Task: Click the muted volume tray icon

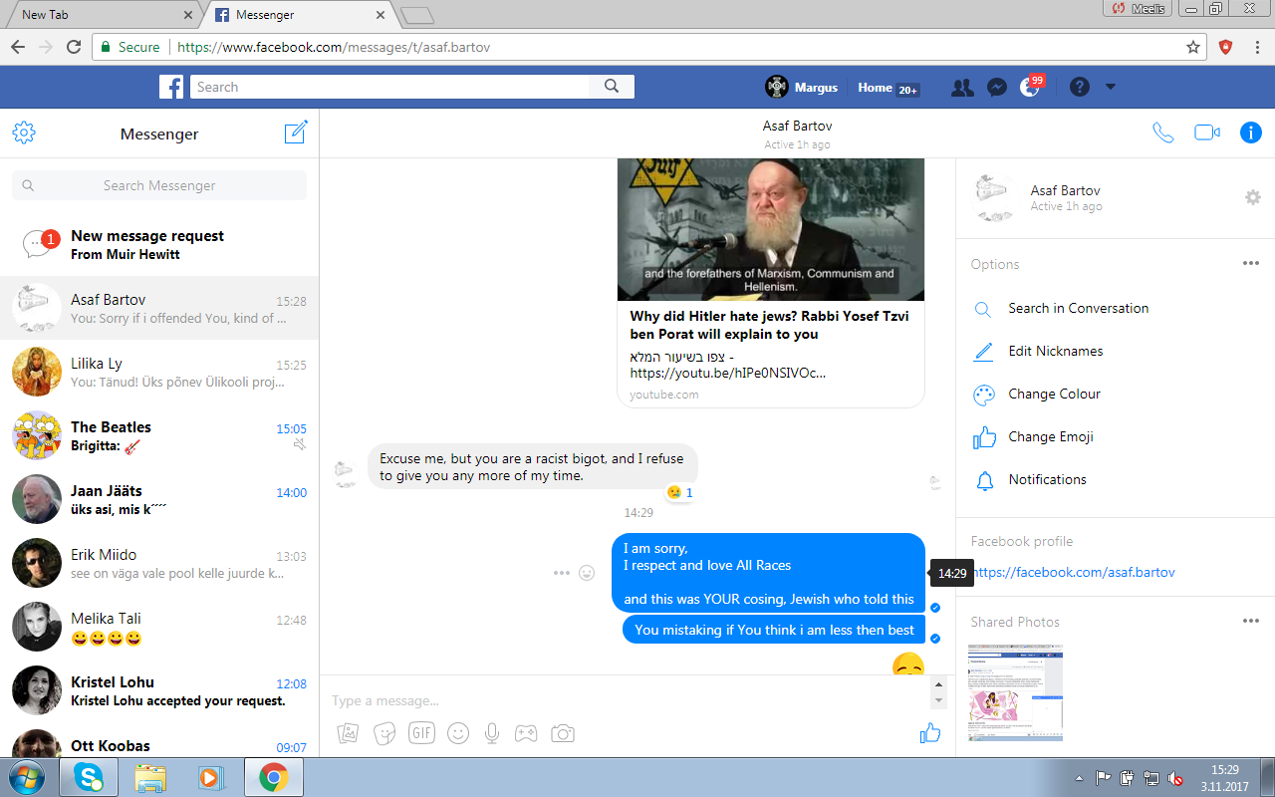Action: coord(1175,778)
